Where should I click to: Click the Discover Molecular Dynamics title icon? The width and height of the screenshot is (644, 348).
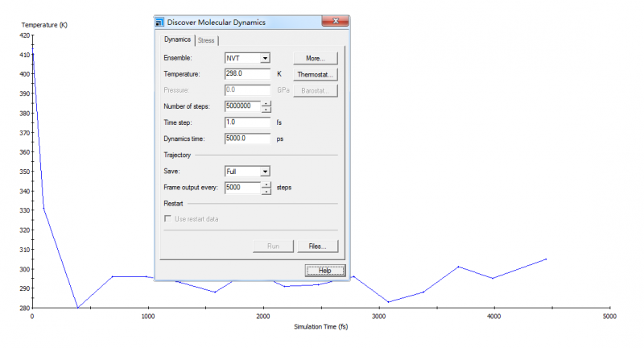159,23
